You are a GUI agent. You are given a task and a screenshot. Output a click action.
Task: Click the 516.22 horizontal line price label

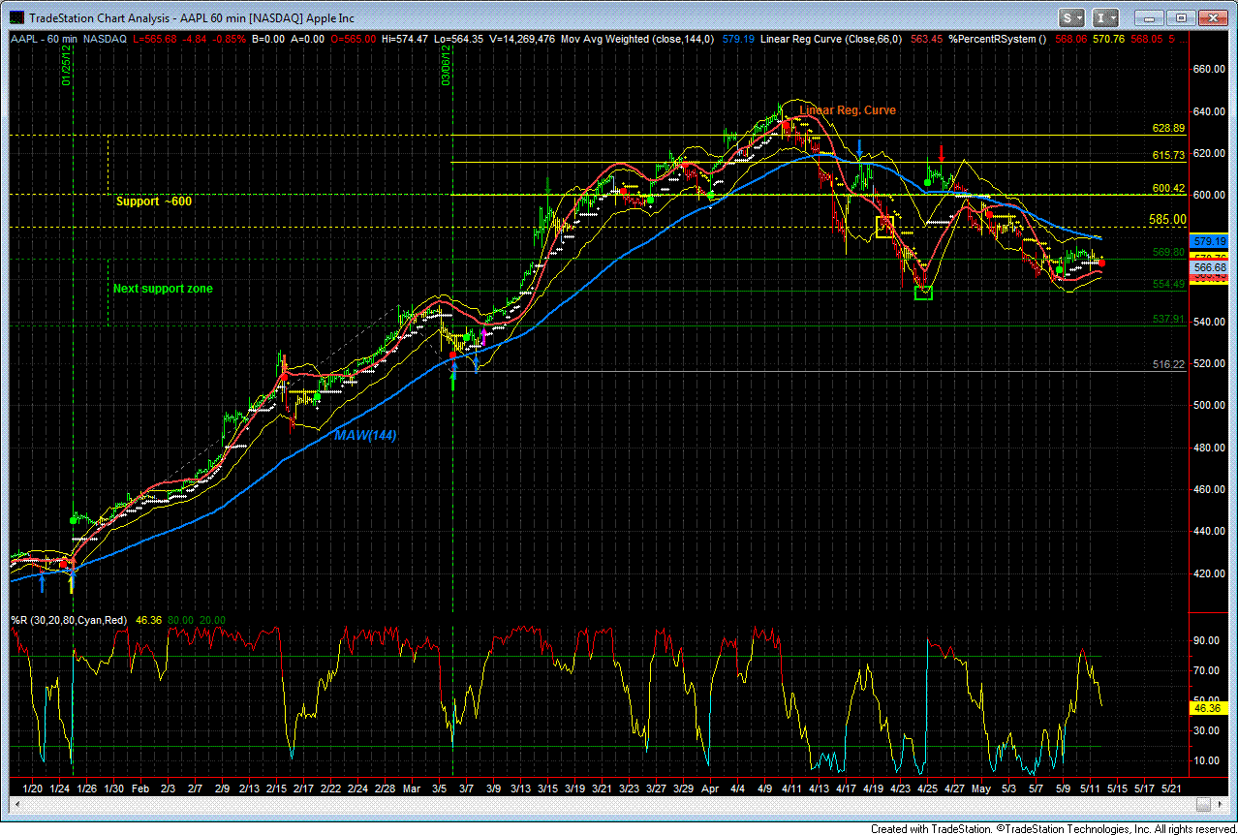click(1168, 364)
